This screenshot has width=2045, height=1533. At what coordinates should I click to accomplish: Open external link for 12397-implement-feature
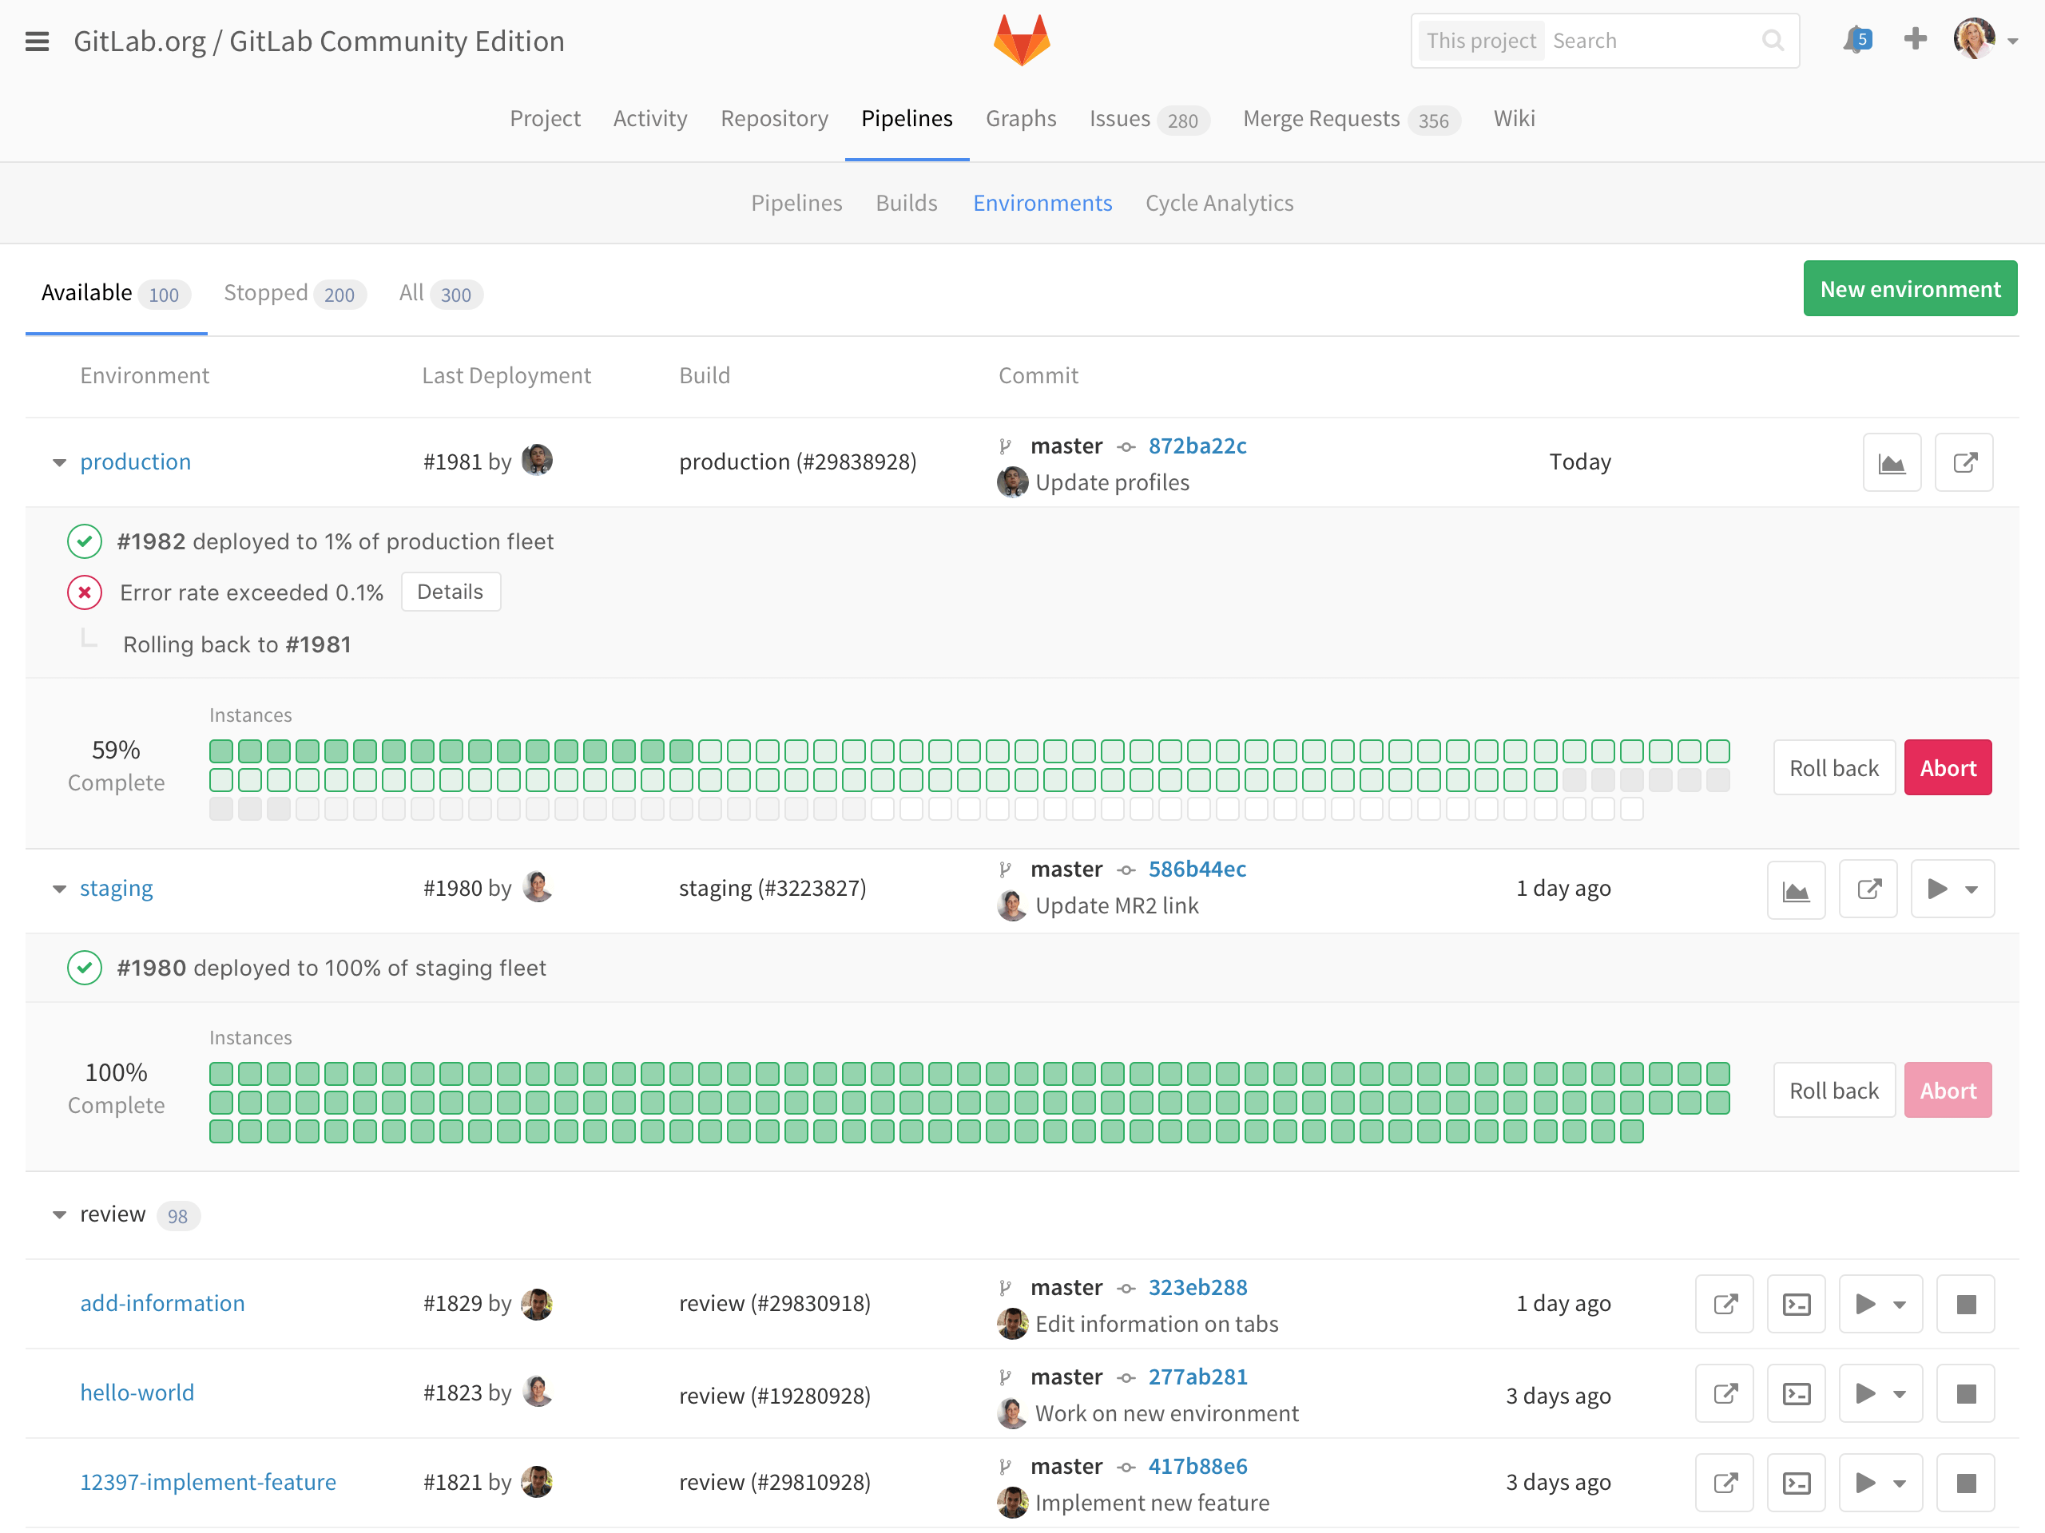tap(1724, 1483)
